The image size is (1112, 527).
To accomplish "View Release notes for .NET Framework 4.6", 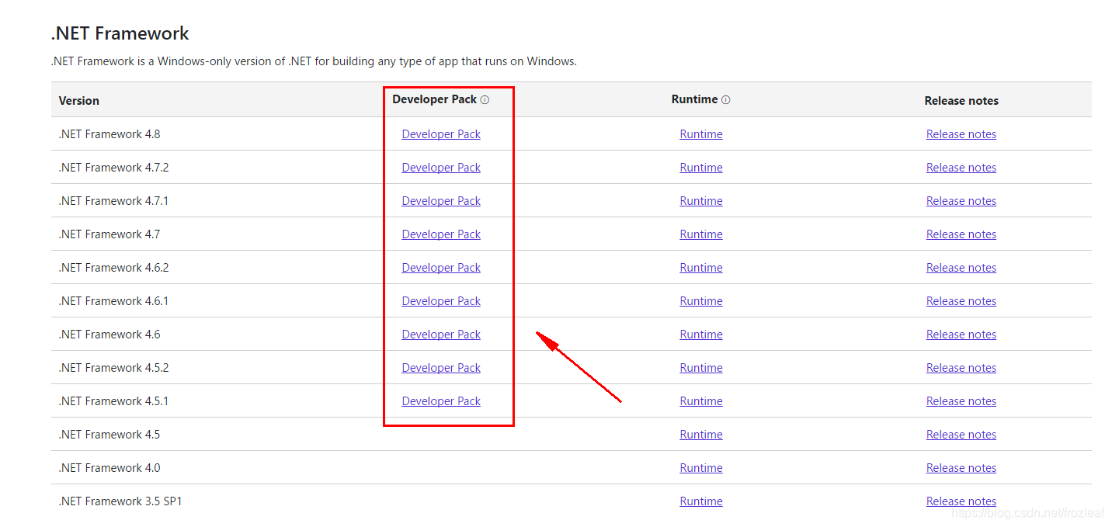I will [x=961, y=335].
